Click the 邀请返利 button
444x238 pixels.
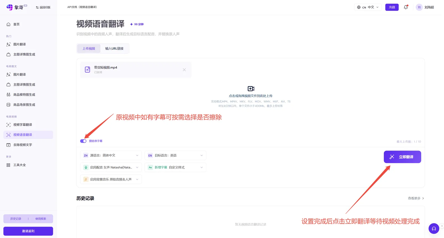[x=28, y=231]
